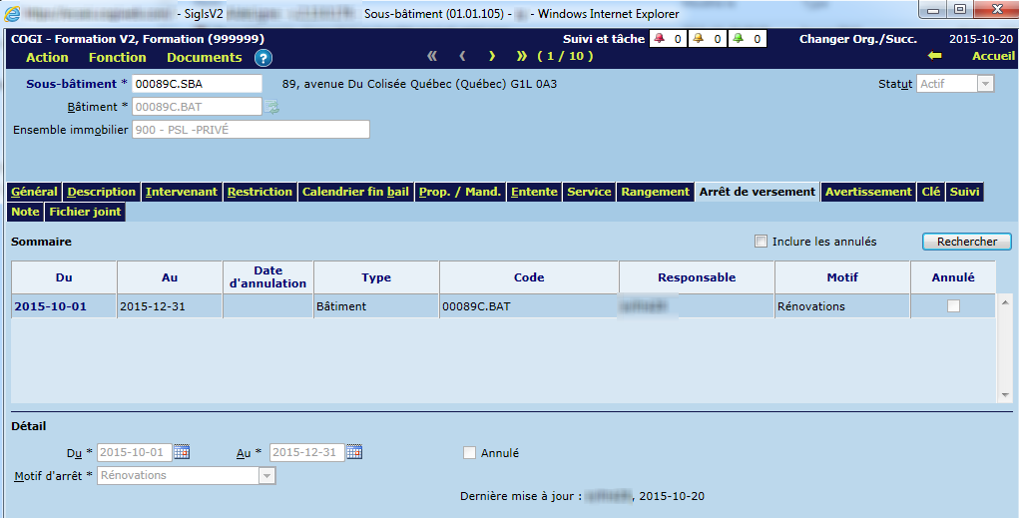
Task: Check the Annulé box in Détail
Action: 470,453
